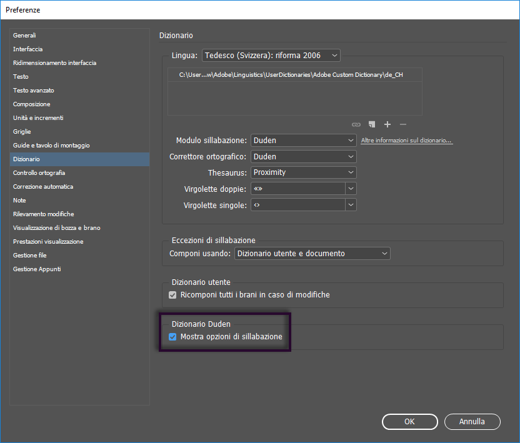Click the Virgolette singole text field
The width and height of the screenshot is (520, 443).
(x=298, y=205)
